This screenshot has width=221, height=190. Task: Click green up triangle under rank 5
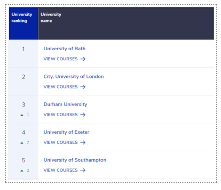22,171
